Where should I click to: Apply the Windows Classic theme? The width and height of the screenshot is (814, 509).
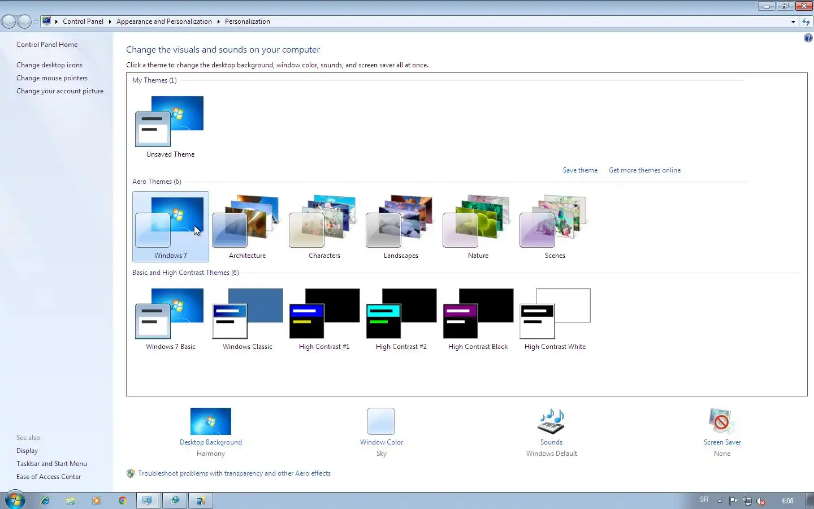tap(247, 318)
